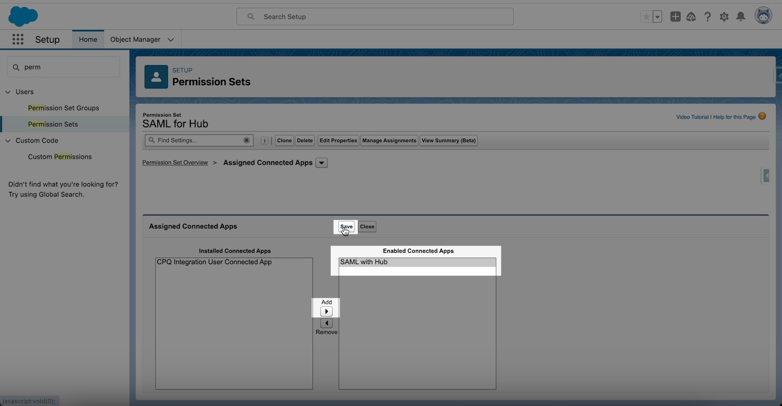Click the Add arrow button
This screenshot has width=782, height=406.
point(326,312)
